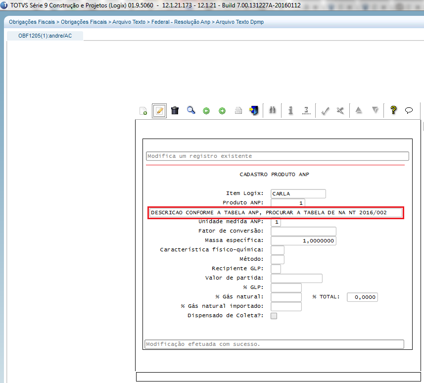
Task: Open Arquivo Texto Dpmp breadcrumb
Action: (239, 22)
